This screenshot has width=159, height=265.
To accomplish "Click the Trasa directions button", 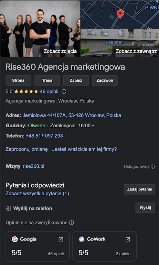I will coord(47,80).
